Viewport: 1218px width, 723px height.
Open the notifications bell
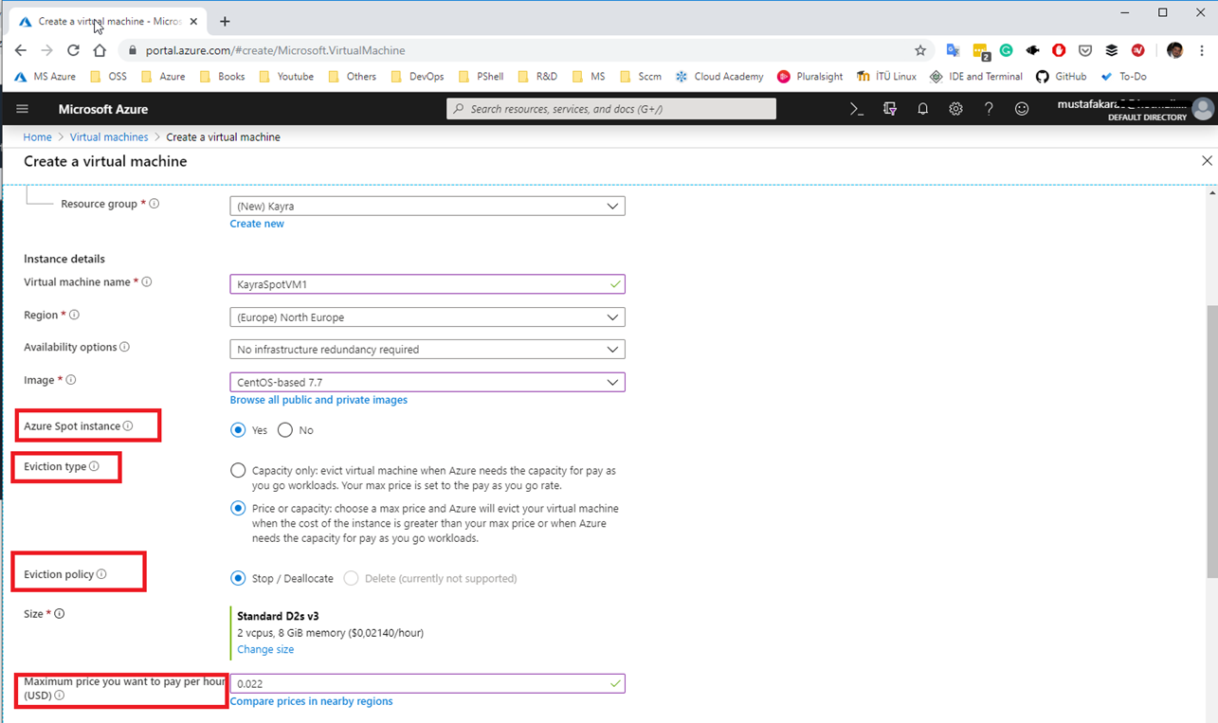pos(922,109)
